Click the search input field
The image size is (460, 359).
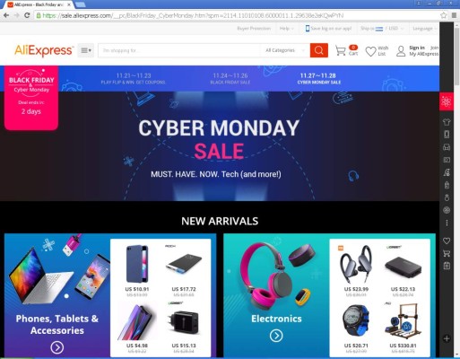click(179, 50)
